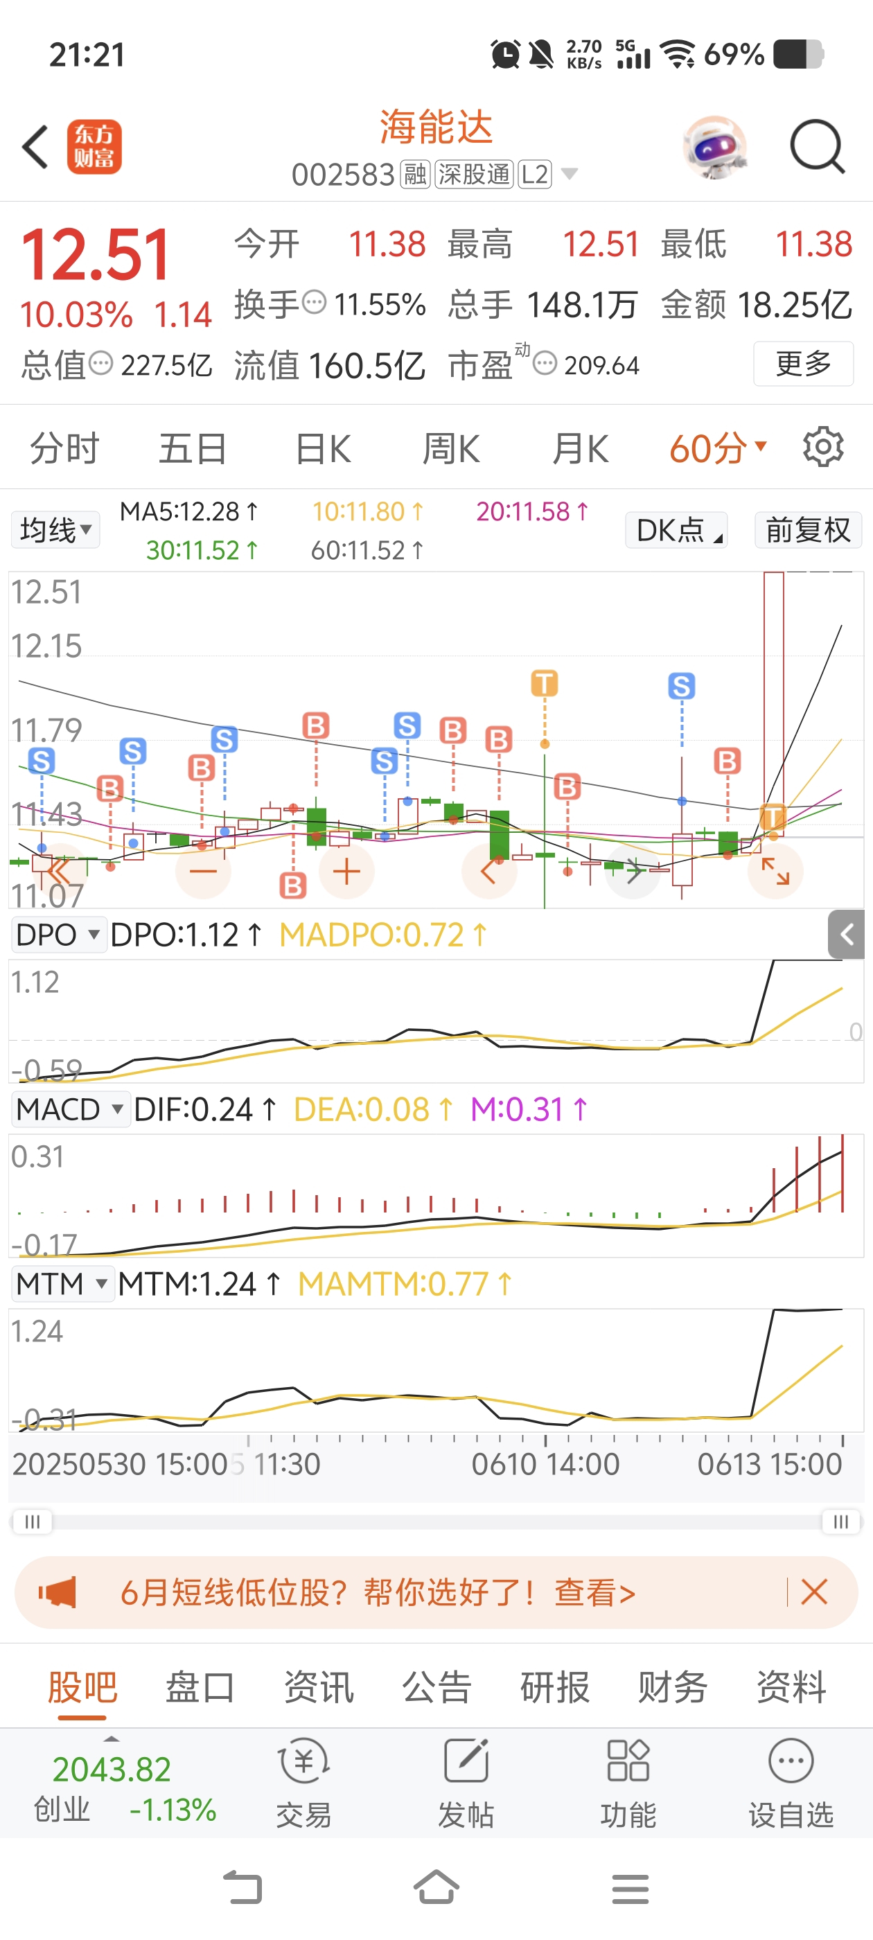The image size is (873, 1940).
Task: Tap the large red limit-up candle
Action: click(773, 703)
